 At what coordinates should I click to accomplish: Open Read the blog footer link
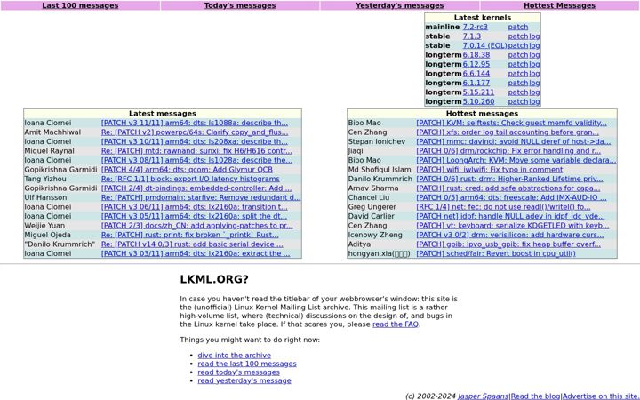click(x=535, y=396)
